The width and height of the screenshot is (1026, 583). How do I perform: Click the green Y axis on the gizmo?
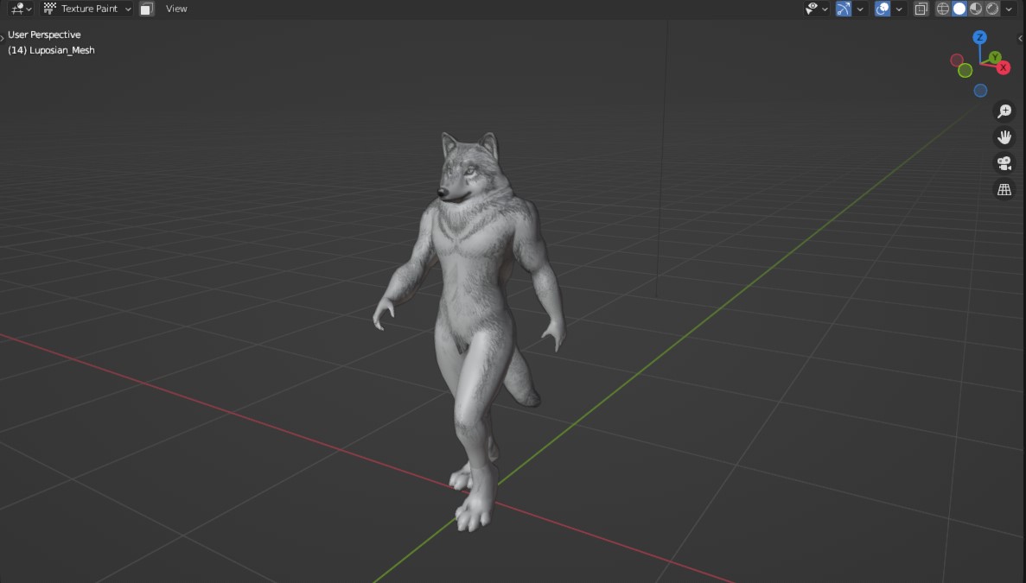(995, 58)
